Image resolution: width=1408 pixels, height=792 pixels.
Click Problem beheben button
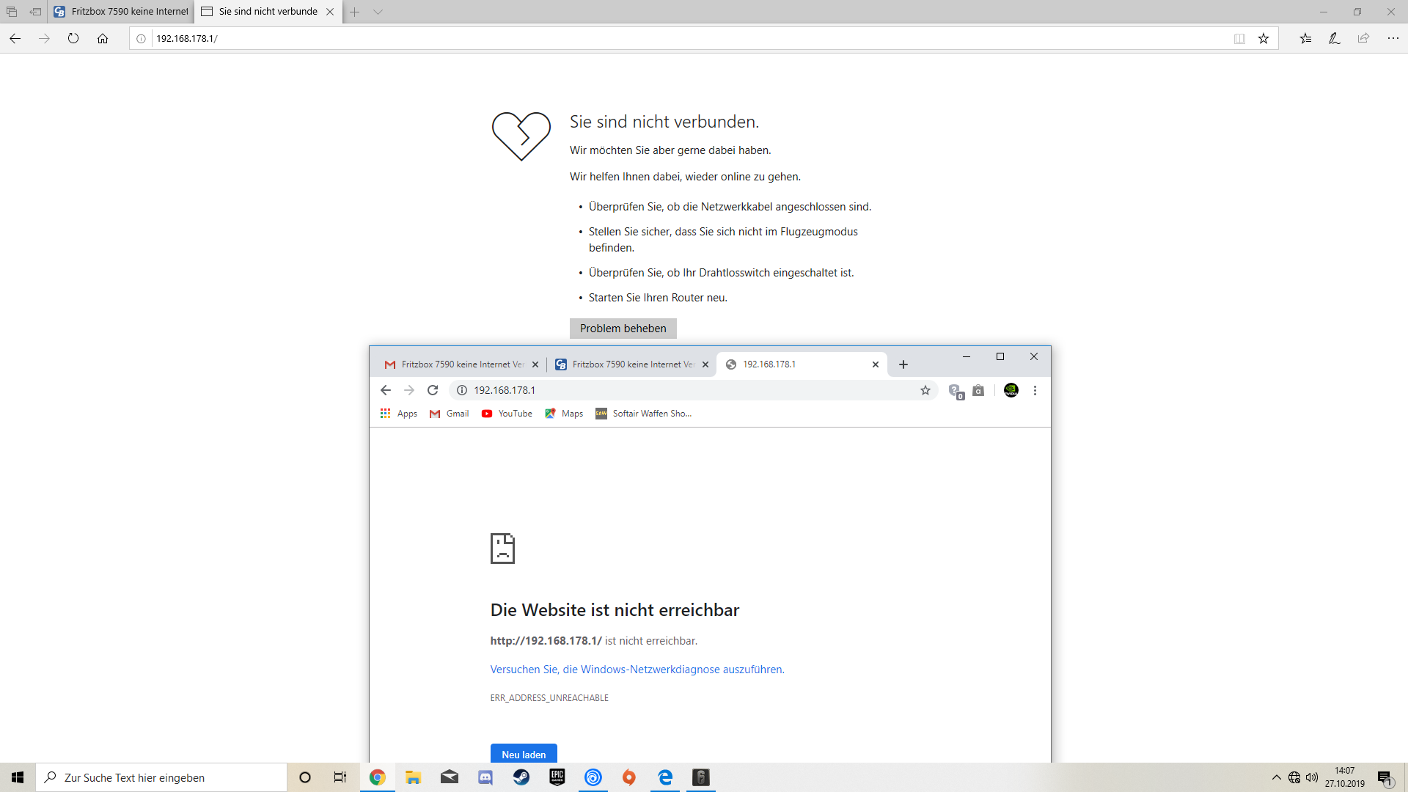pyautogui.click(x=623, y=329)
